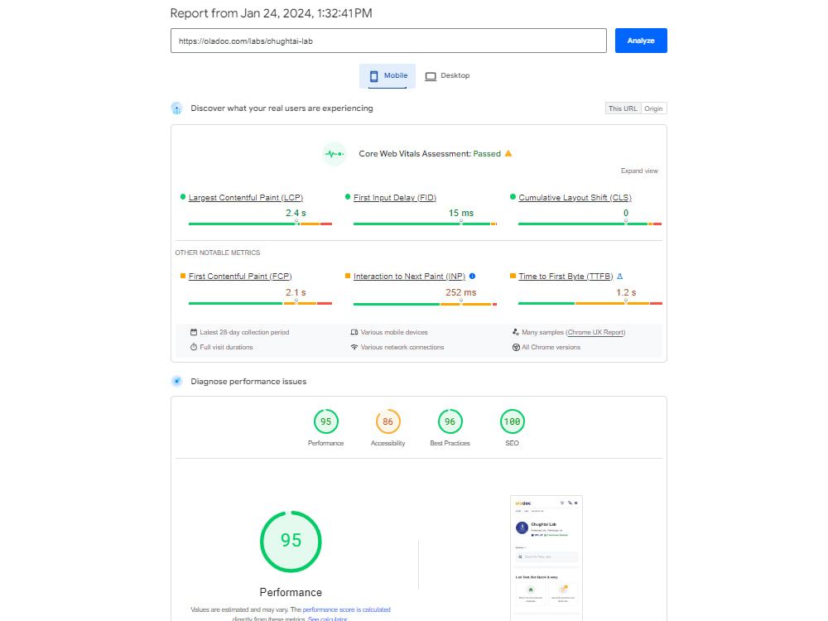Click the blue Analyze button
The height and width of the screenshot is (621, 828).
tap(641, 41)
